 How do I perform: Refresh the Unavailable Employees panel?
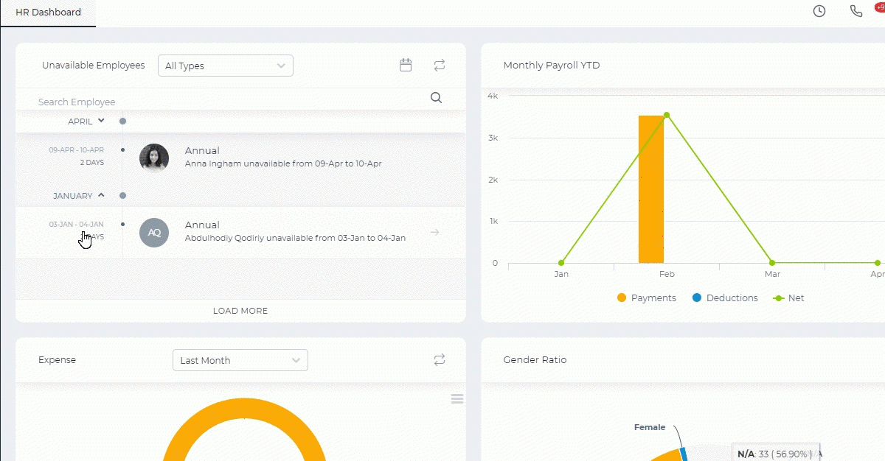point(440,65)
